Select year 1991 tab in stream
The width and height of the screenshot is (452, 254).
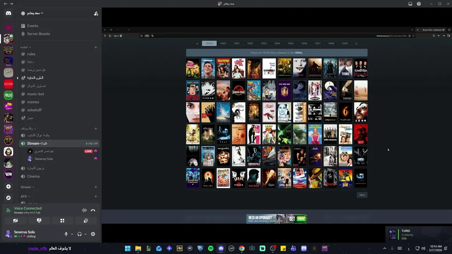click(237, 43)
